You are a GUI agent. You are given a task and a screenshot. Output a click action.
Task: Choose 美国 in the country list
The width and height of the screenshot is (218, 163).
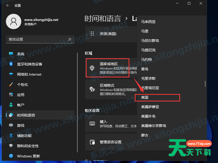(171, 97)
